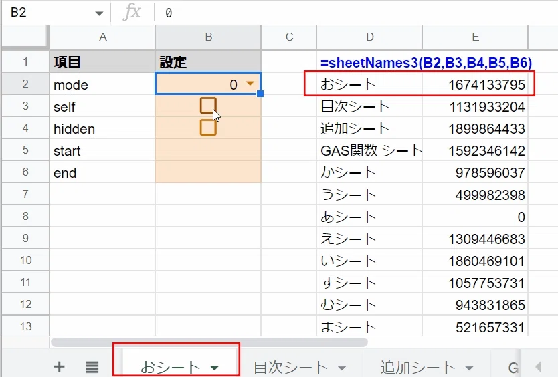Image resolution: width=558 pixels, height=377 pixels.
Task: Add a new sheet with the plus icon
Action: pos(59,367)
